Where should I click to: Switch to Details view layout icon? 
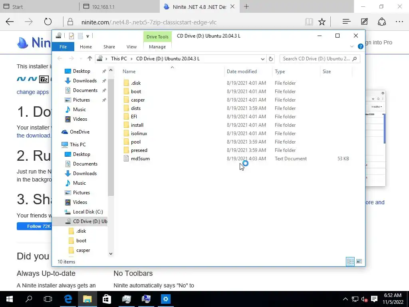pos(350,261)
